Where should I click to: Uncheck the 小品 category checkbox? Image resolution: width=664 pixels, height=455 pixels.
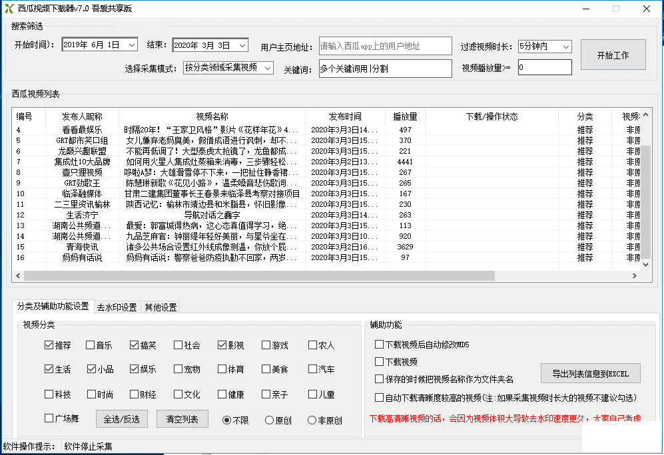[91, 369]
